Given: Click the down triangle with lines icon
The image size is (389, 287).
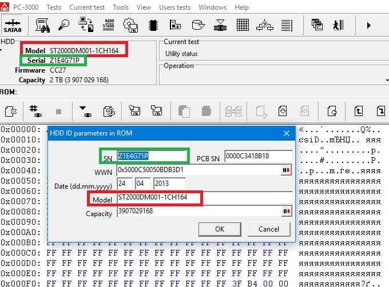Looking at the screenshot, I should coord(86,111).
